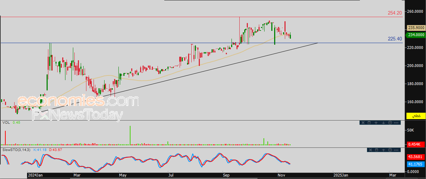
Task: Click the 200.0000 price axis label
Action: point(415,66)
